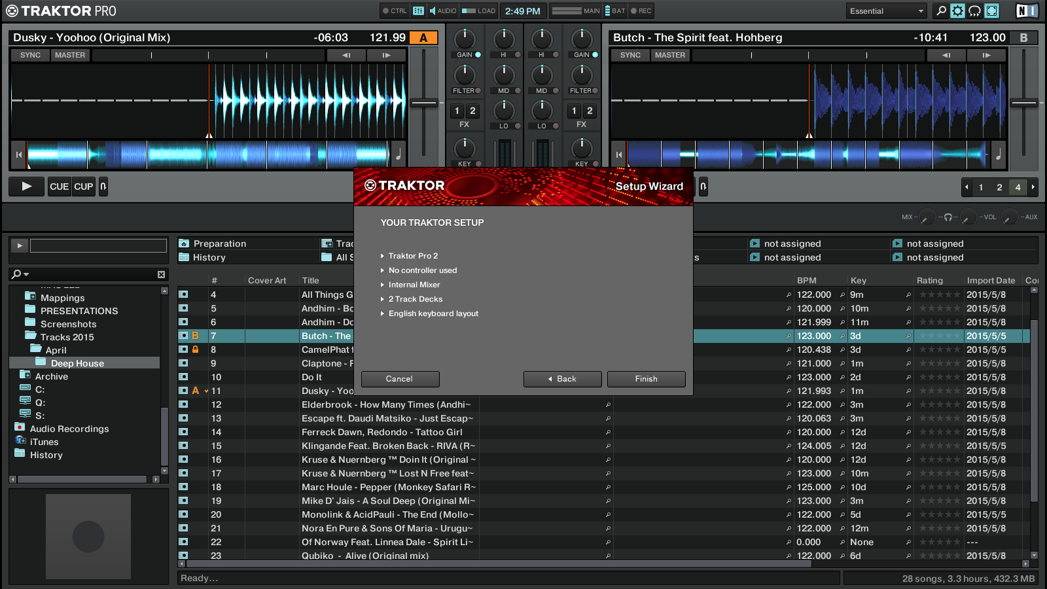Toggle Deck A flux mode button
Image resolution: width=1047 pixels, height=589 pixels.
(x=103, y=187)
